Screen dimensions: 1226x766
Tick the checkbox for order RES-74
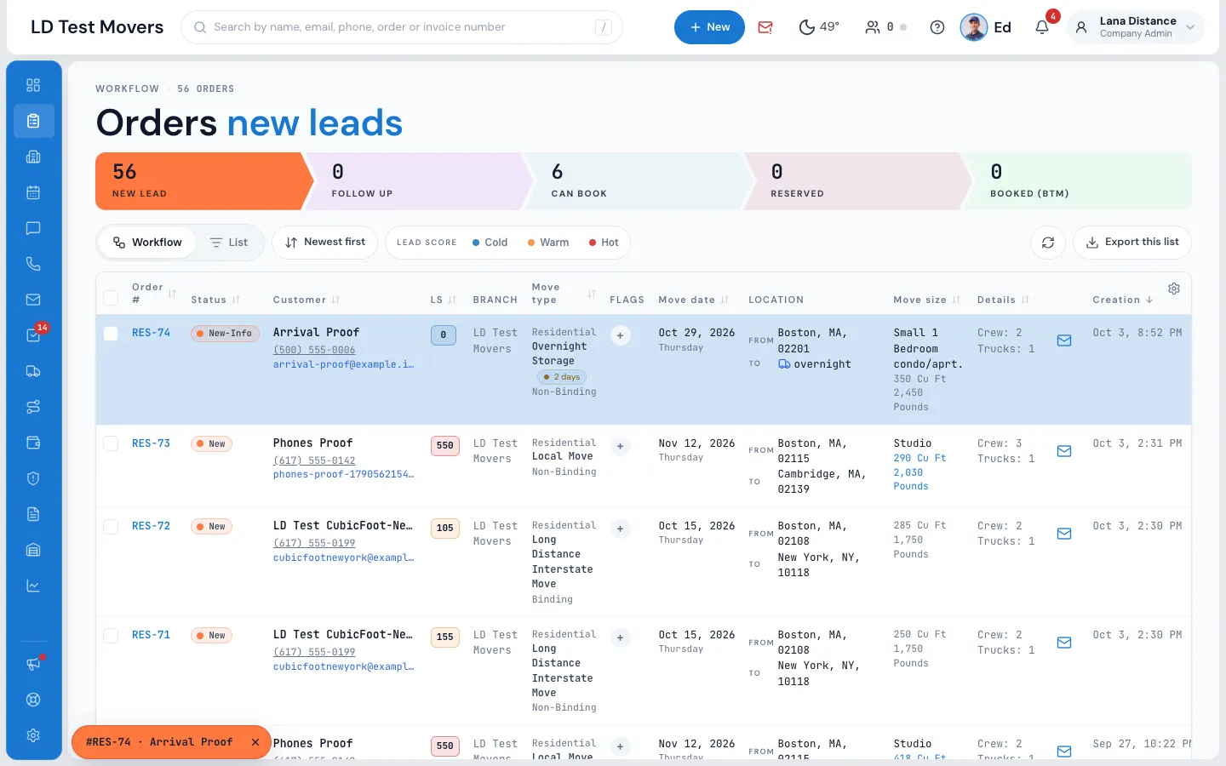pyautogui.click(x=111, y=334)
